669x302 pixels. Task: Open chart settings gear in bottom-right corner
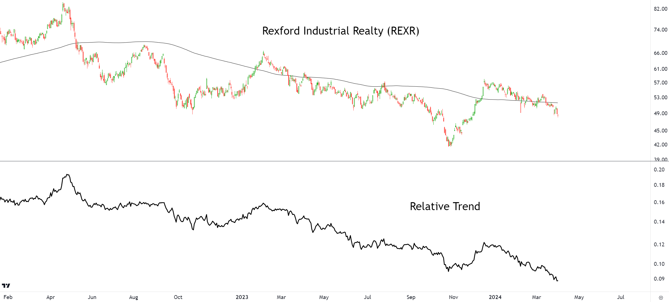click(661, 298)
